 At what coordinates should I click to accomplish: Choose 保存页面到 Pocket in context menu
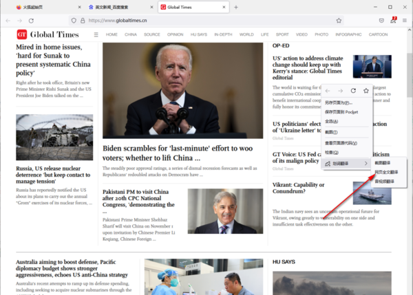point(347,112)
